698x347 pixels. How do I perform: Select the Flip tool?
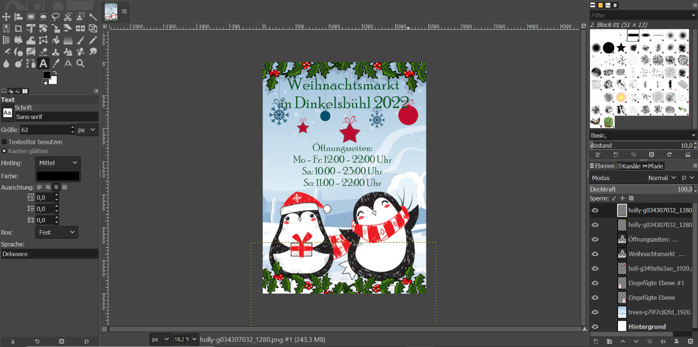(80, 28)
